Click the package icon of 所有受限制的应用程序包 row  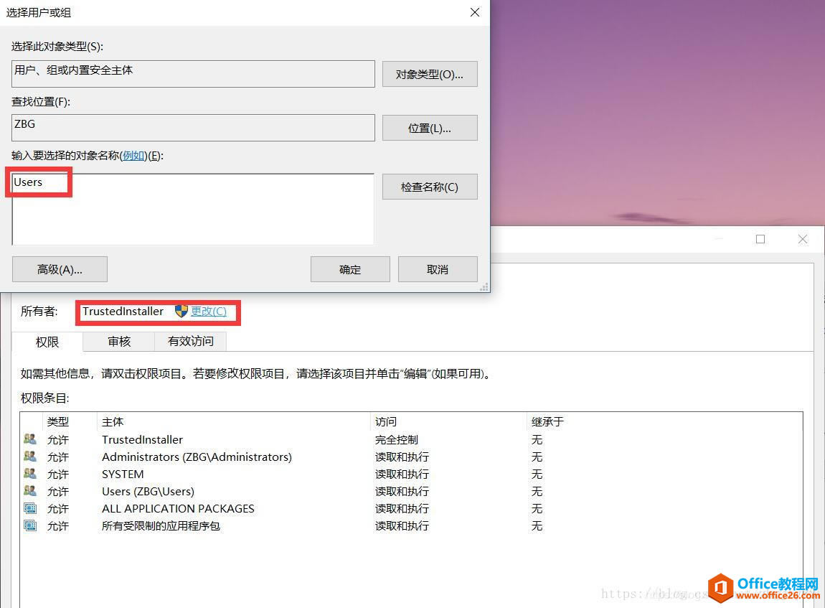pyautogui.click(x=30, y=525)
